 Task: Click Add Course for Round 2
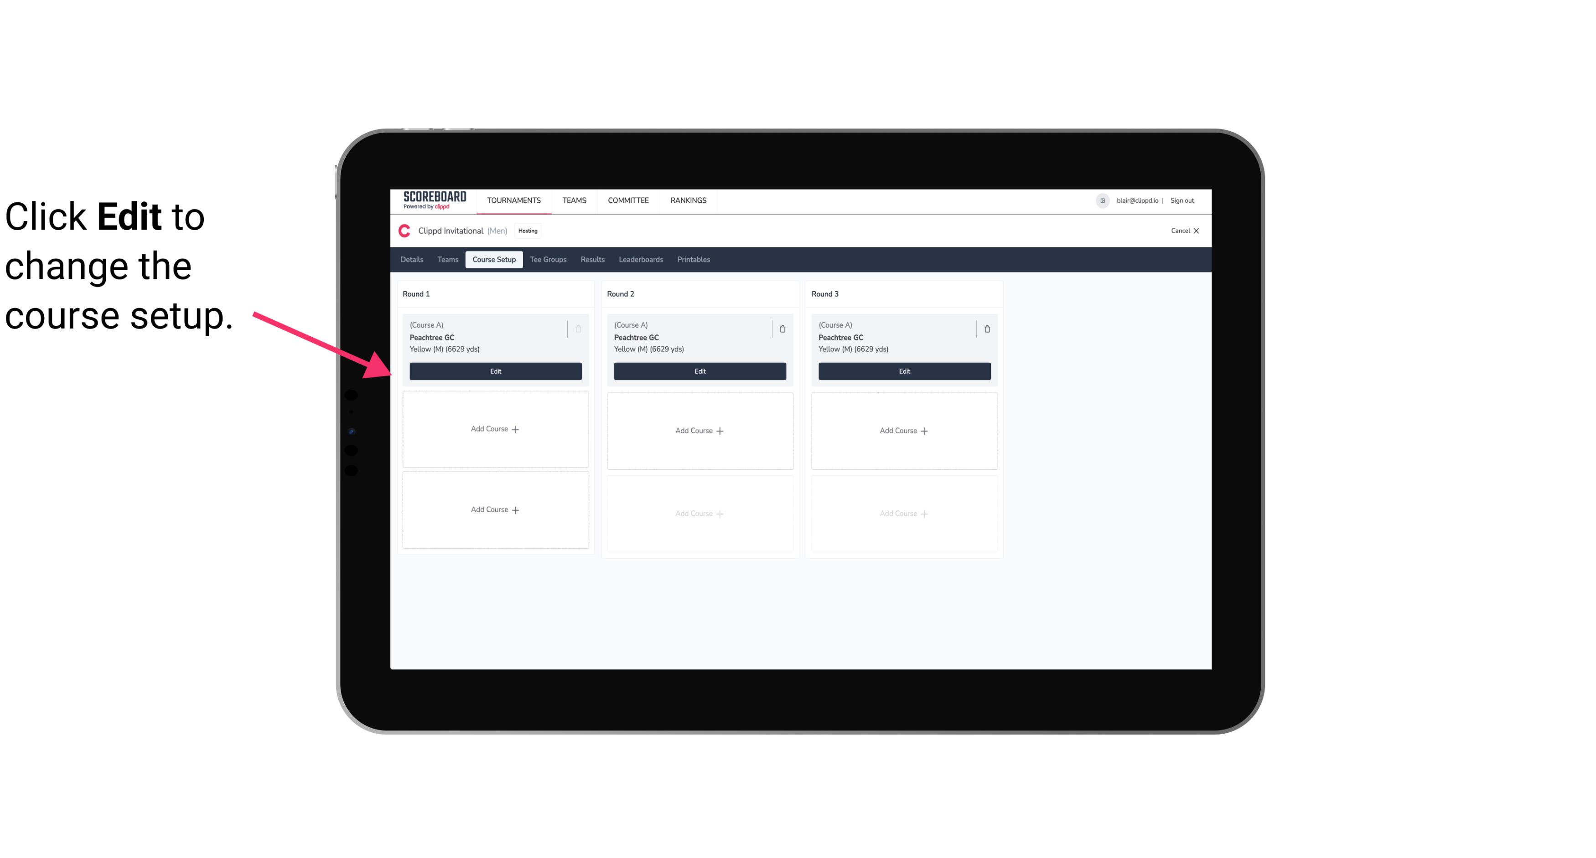click(700, 430)
